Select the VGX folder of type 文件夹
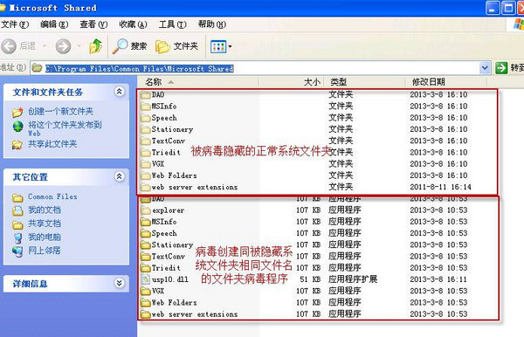 point(152,164)
